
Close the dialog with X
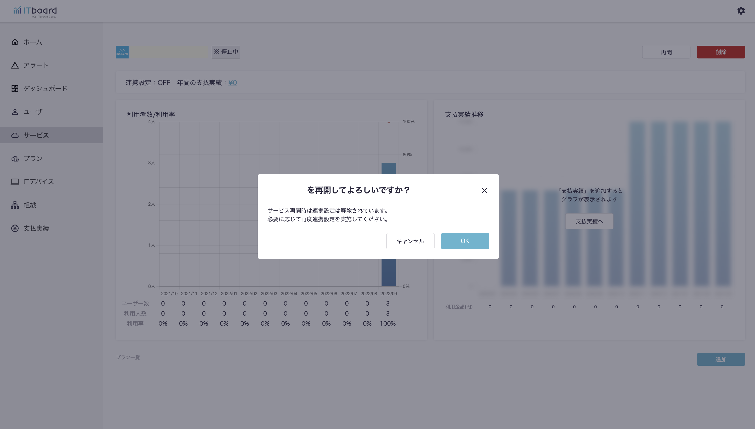(x=484, y=191)
